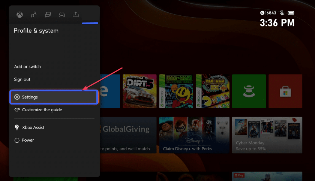Image resolution: width=315 pixels, height=181 pixels.
Task: Switch to the Game activity controller icon
Action: [61, 15]
